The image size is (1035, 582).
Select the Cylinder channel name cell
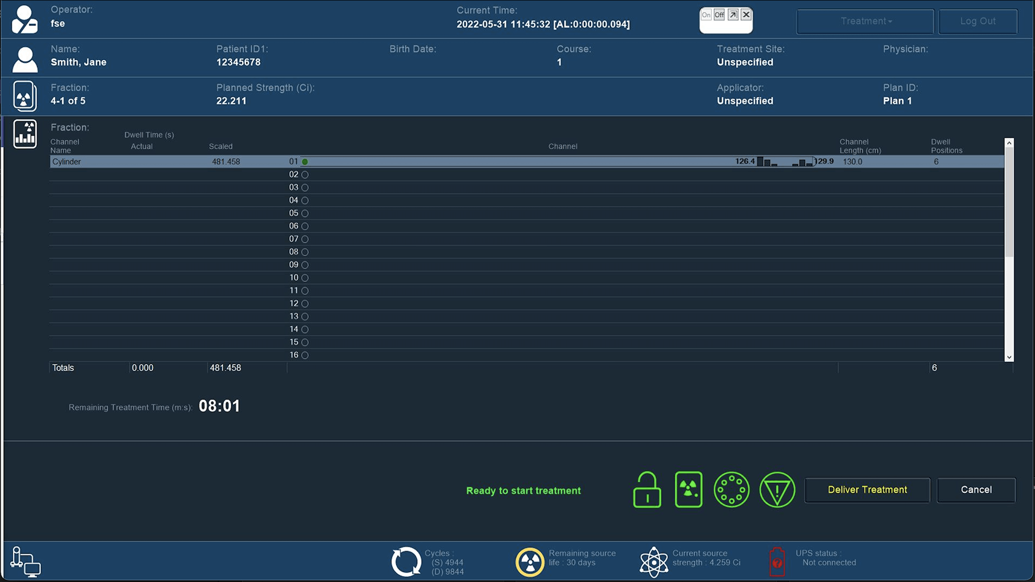pyautogui.click(x=67, y=161)
